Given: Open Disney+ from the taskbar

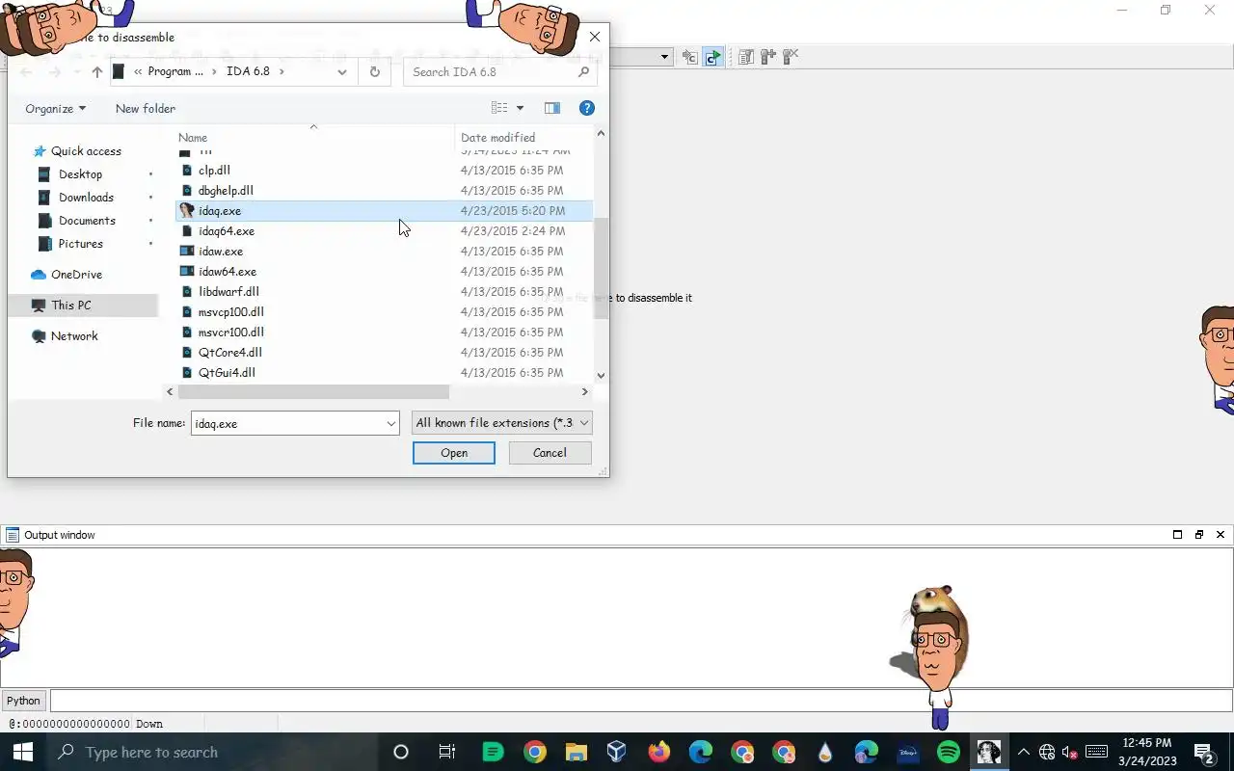Looking at the screenshot, I should pyautogui.click(x=908, y=752).
